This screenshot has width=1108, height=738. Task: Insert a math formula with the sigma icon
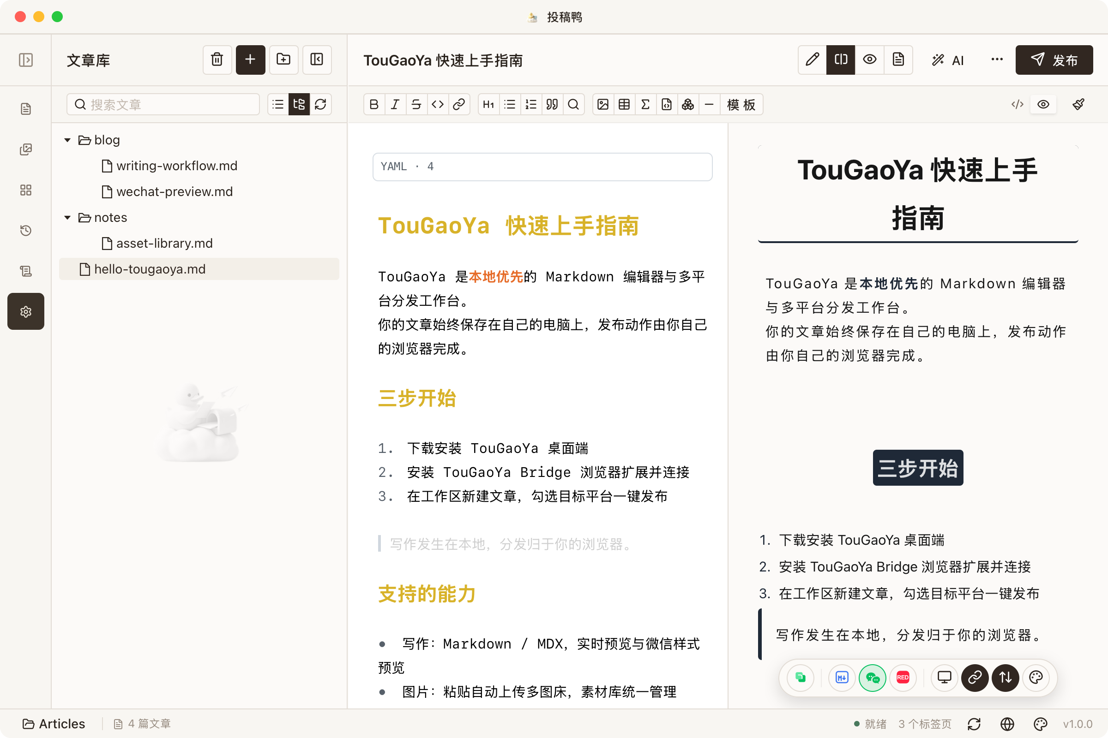click(645, 105)
